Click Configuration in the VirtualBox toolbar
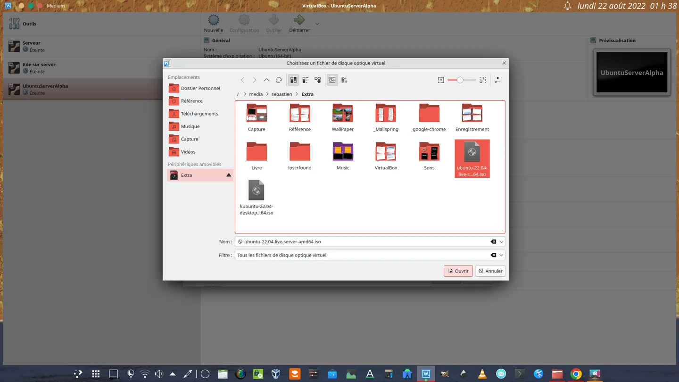 (x=244, y=24)
